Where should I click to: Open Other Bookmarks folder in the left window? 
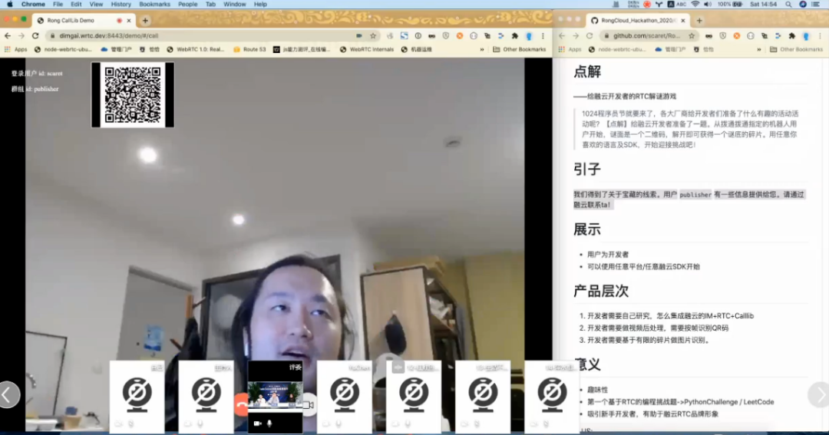click(x=519, y=50)
